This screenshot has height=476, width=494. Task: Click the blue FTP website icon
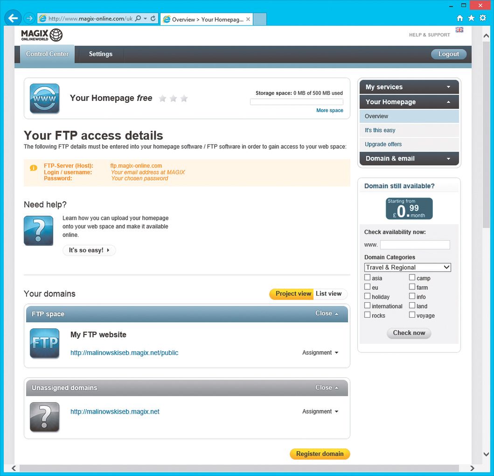tap(44, 343)
